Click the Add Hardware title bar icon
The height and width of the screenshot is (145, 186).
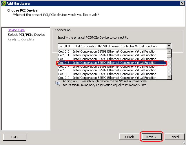(x=3, y=3)
